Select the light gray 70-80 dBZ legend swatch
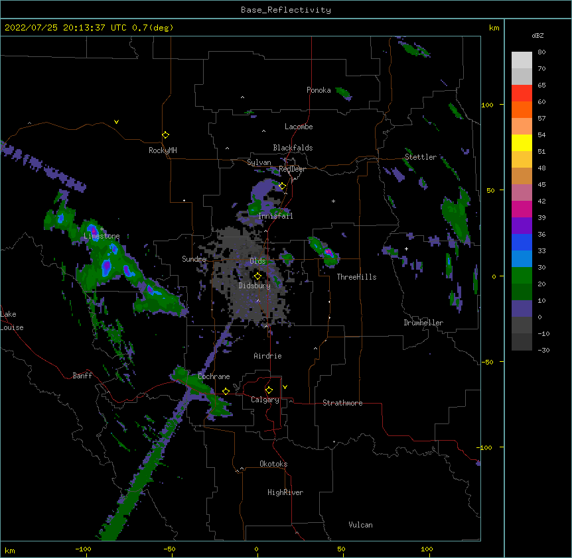The image size is (572, 558). coord(522,60)
